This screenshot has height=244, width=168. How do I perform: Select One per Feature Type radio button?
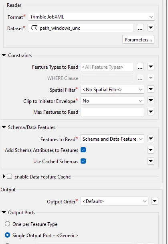(x=8, y=224)
